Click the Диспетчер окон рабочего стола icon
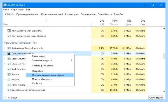 (x=9, y=90)
